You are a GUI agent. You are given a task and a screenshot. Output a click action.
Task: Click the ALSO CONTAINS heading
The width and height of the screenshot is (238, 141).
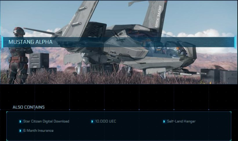(x=28, y=107)
